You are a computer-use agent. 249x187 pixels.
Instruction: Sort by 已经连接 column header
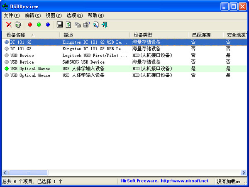[x=206, y=35]
